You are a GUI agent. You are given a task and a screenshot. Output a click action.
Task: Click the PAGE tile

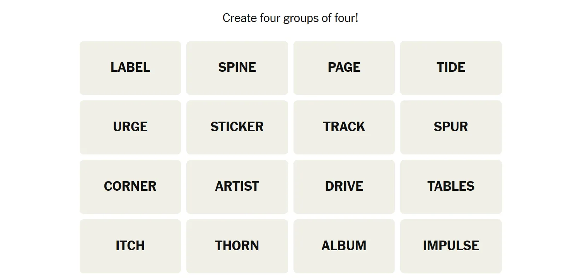(x=344, y=68)
